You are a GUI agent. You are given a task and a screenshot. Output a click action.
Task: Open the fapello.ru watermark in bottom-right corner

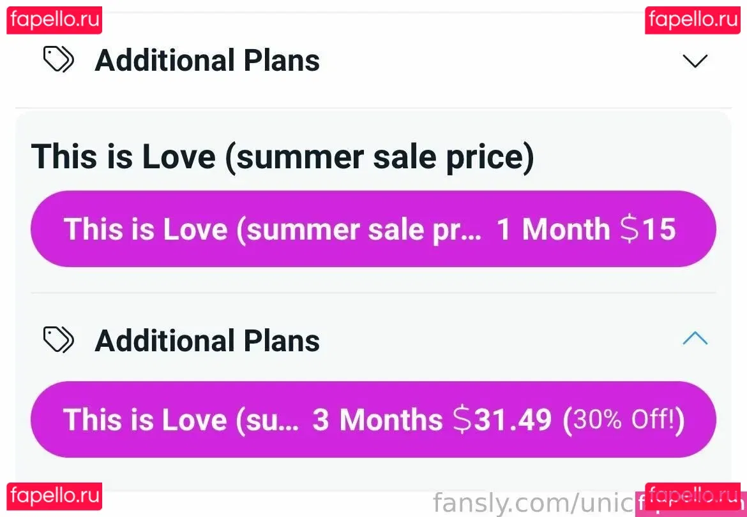[x=693, y=496]
